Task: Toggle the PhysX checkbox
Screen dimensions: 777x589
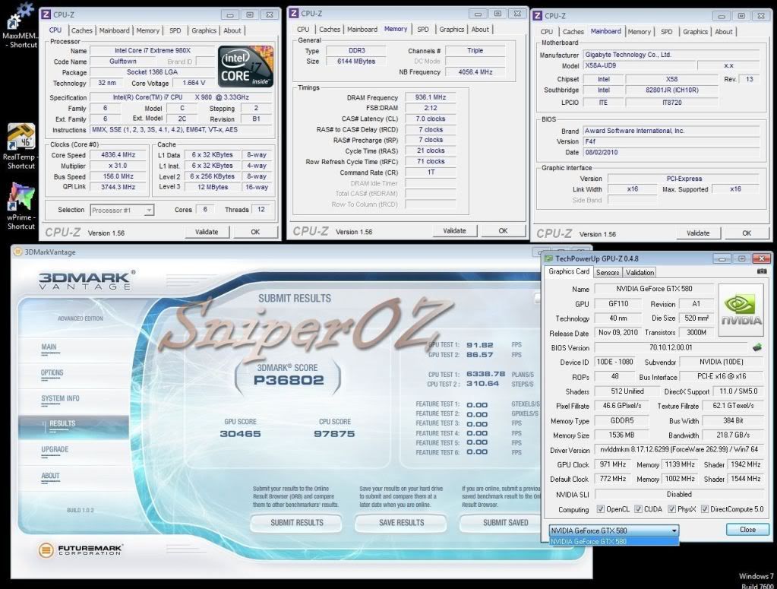Action: click(671, 509)
